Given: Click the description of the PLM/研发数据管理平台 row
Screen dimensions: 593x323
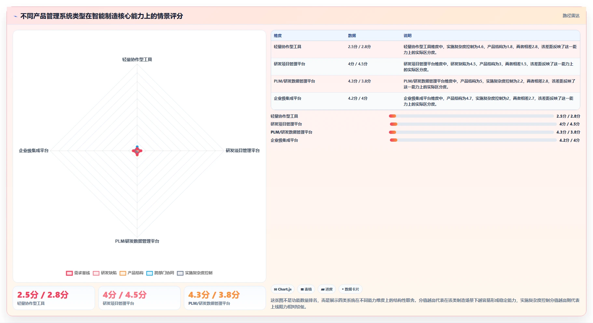Looking at the screenshot, I should pyautogui.click(x=490, y=84).
